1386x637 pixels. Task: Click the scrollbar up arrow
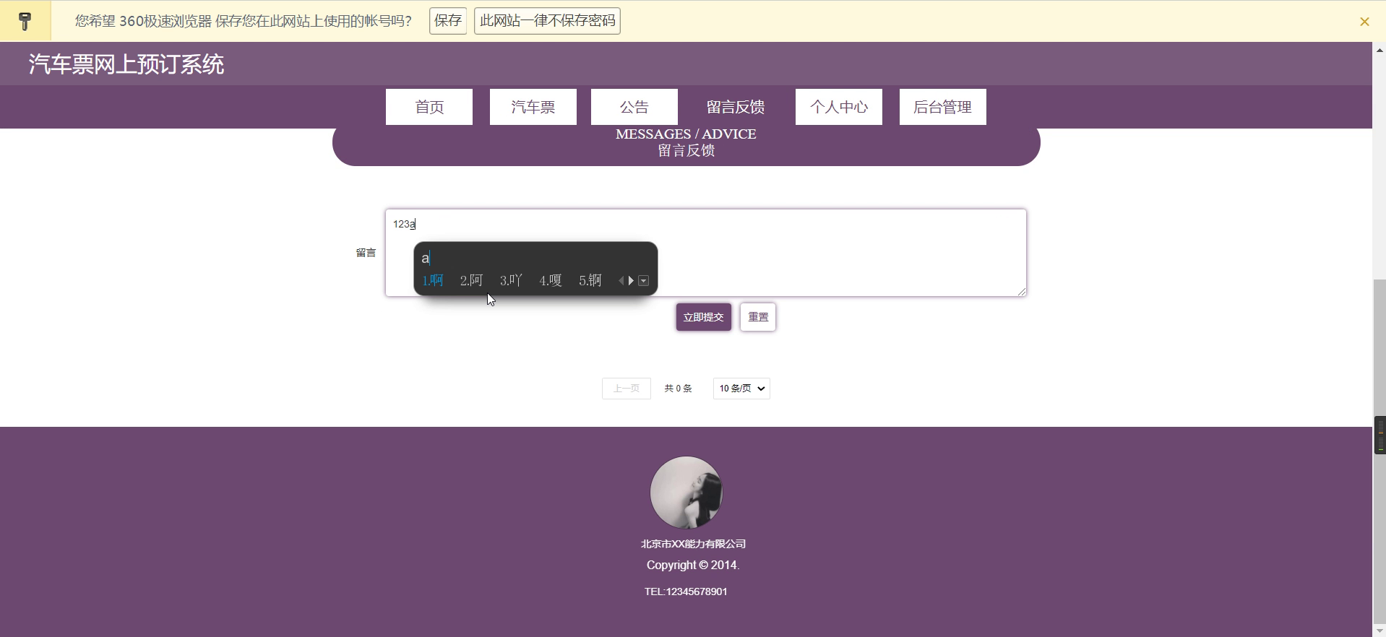click(x=1379, y=50)
